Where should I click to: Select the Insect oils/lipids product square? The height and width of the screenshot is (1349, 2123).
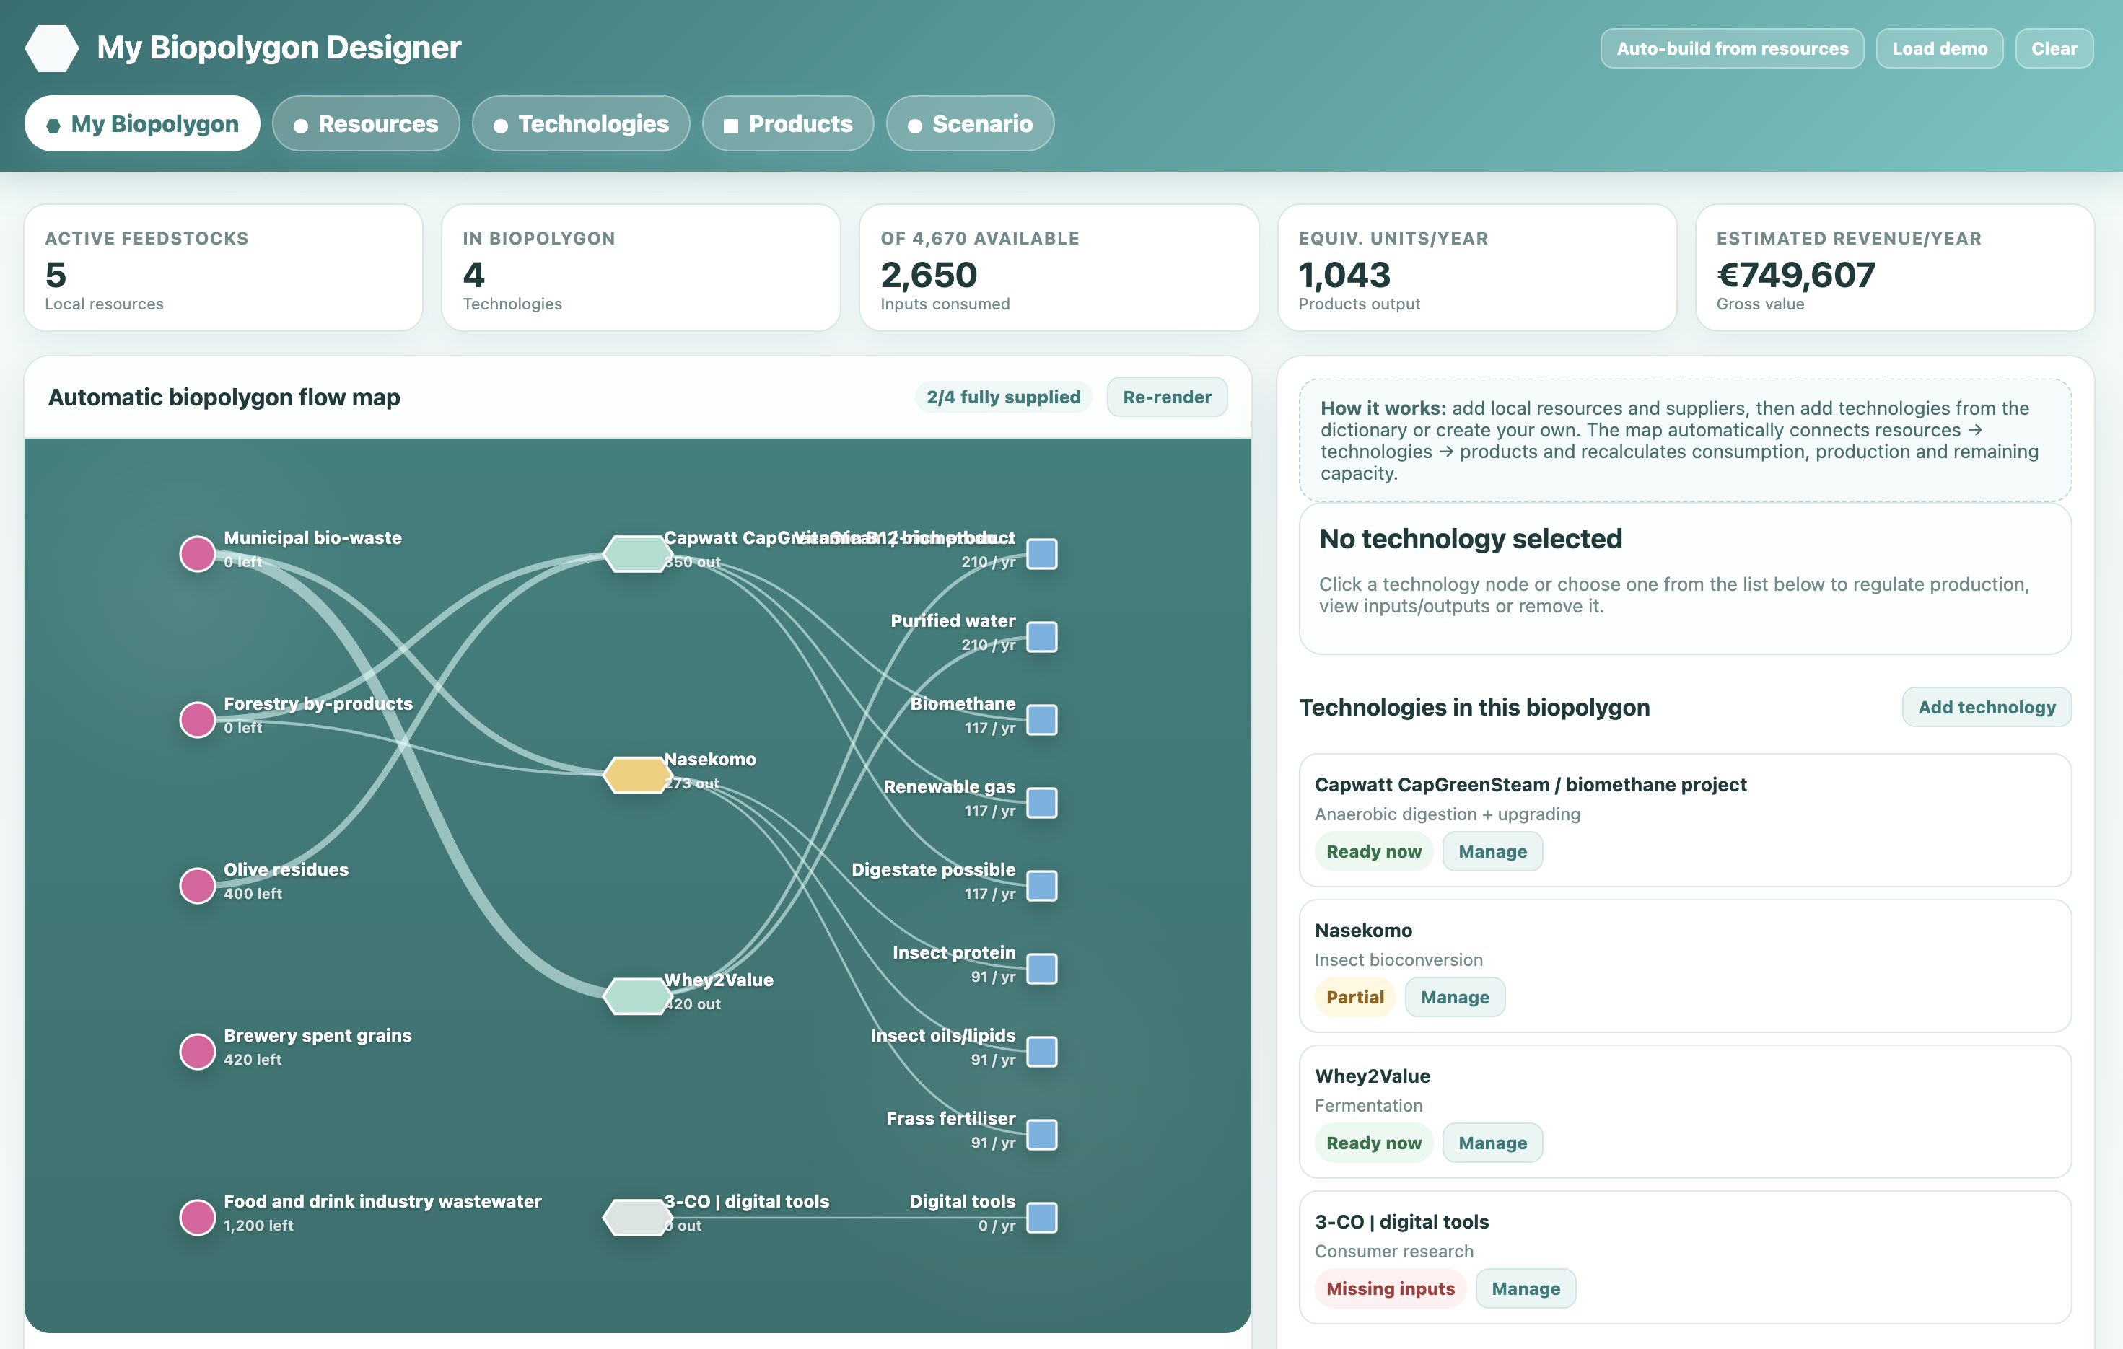(x=1042, y=1051)
